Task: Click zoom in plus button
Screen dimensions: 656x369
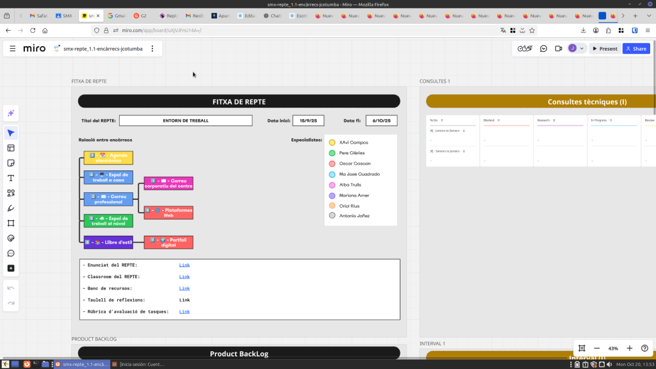Action: (629, 348)
